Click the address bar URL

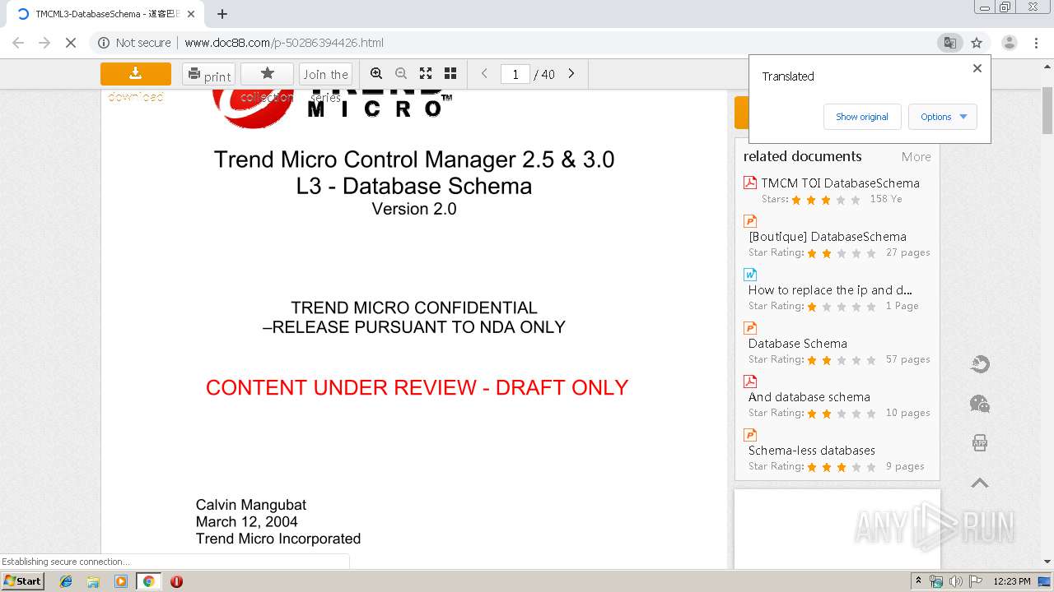(284, 43)
